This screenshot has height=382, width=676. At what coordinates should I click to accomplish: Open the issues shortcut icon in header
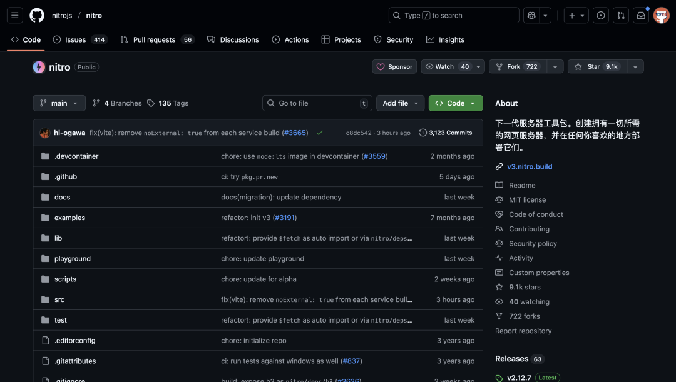click(600, 16)
